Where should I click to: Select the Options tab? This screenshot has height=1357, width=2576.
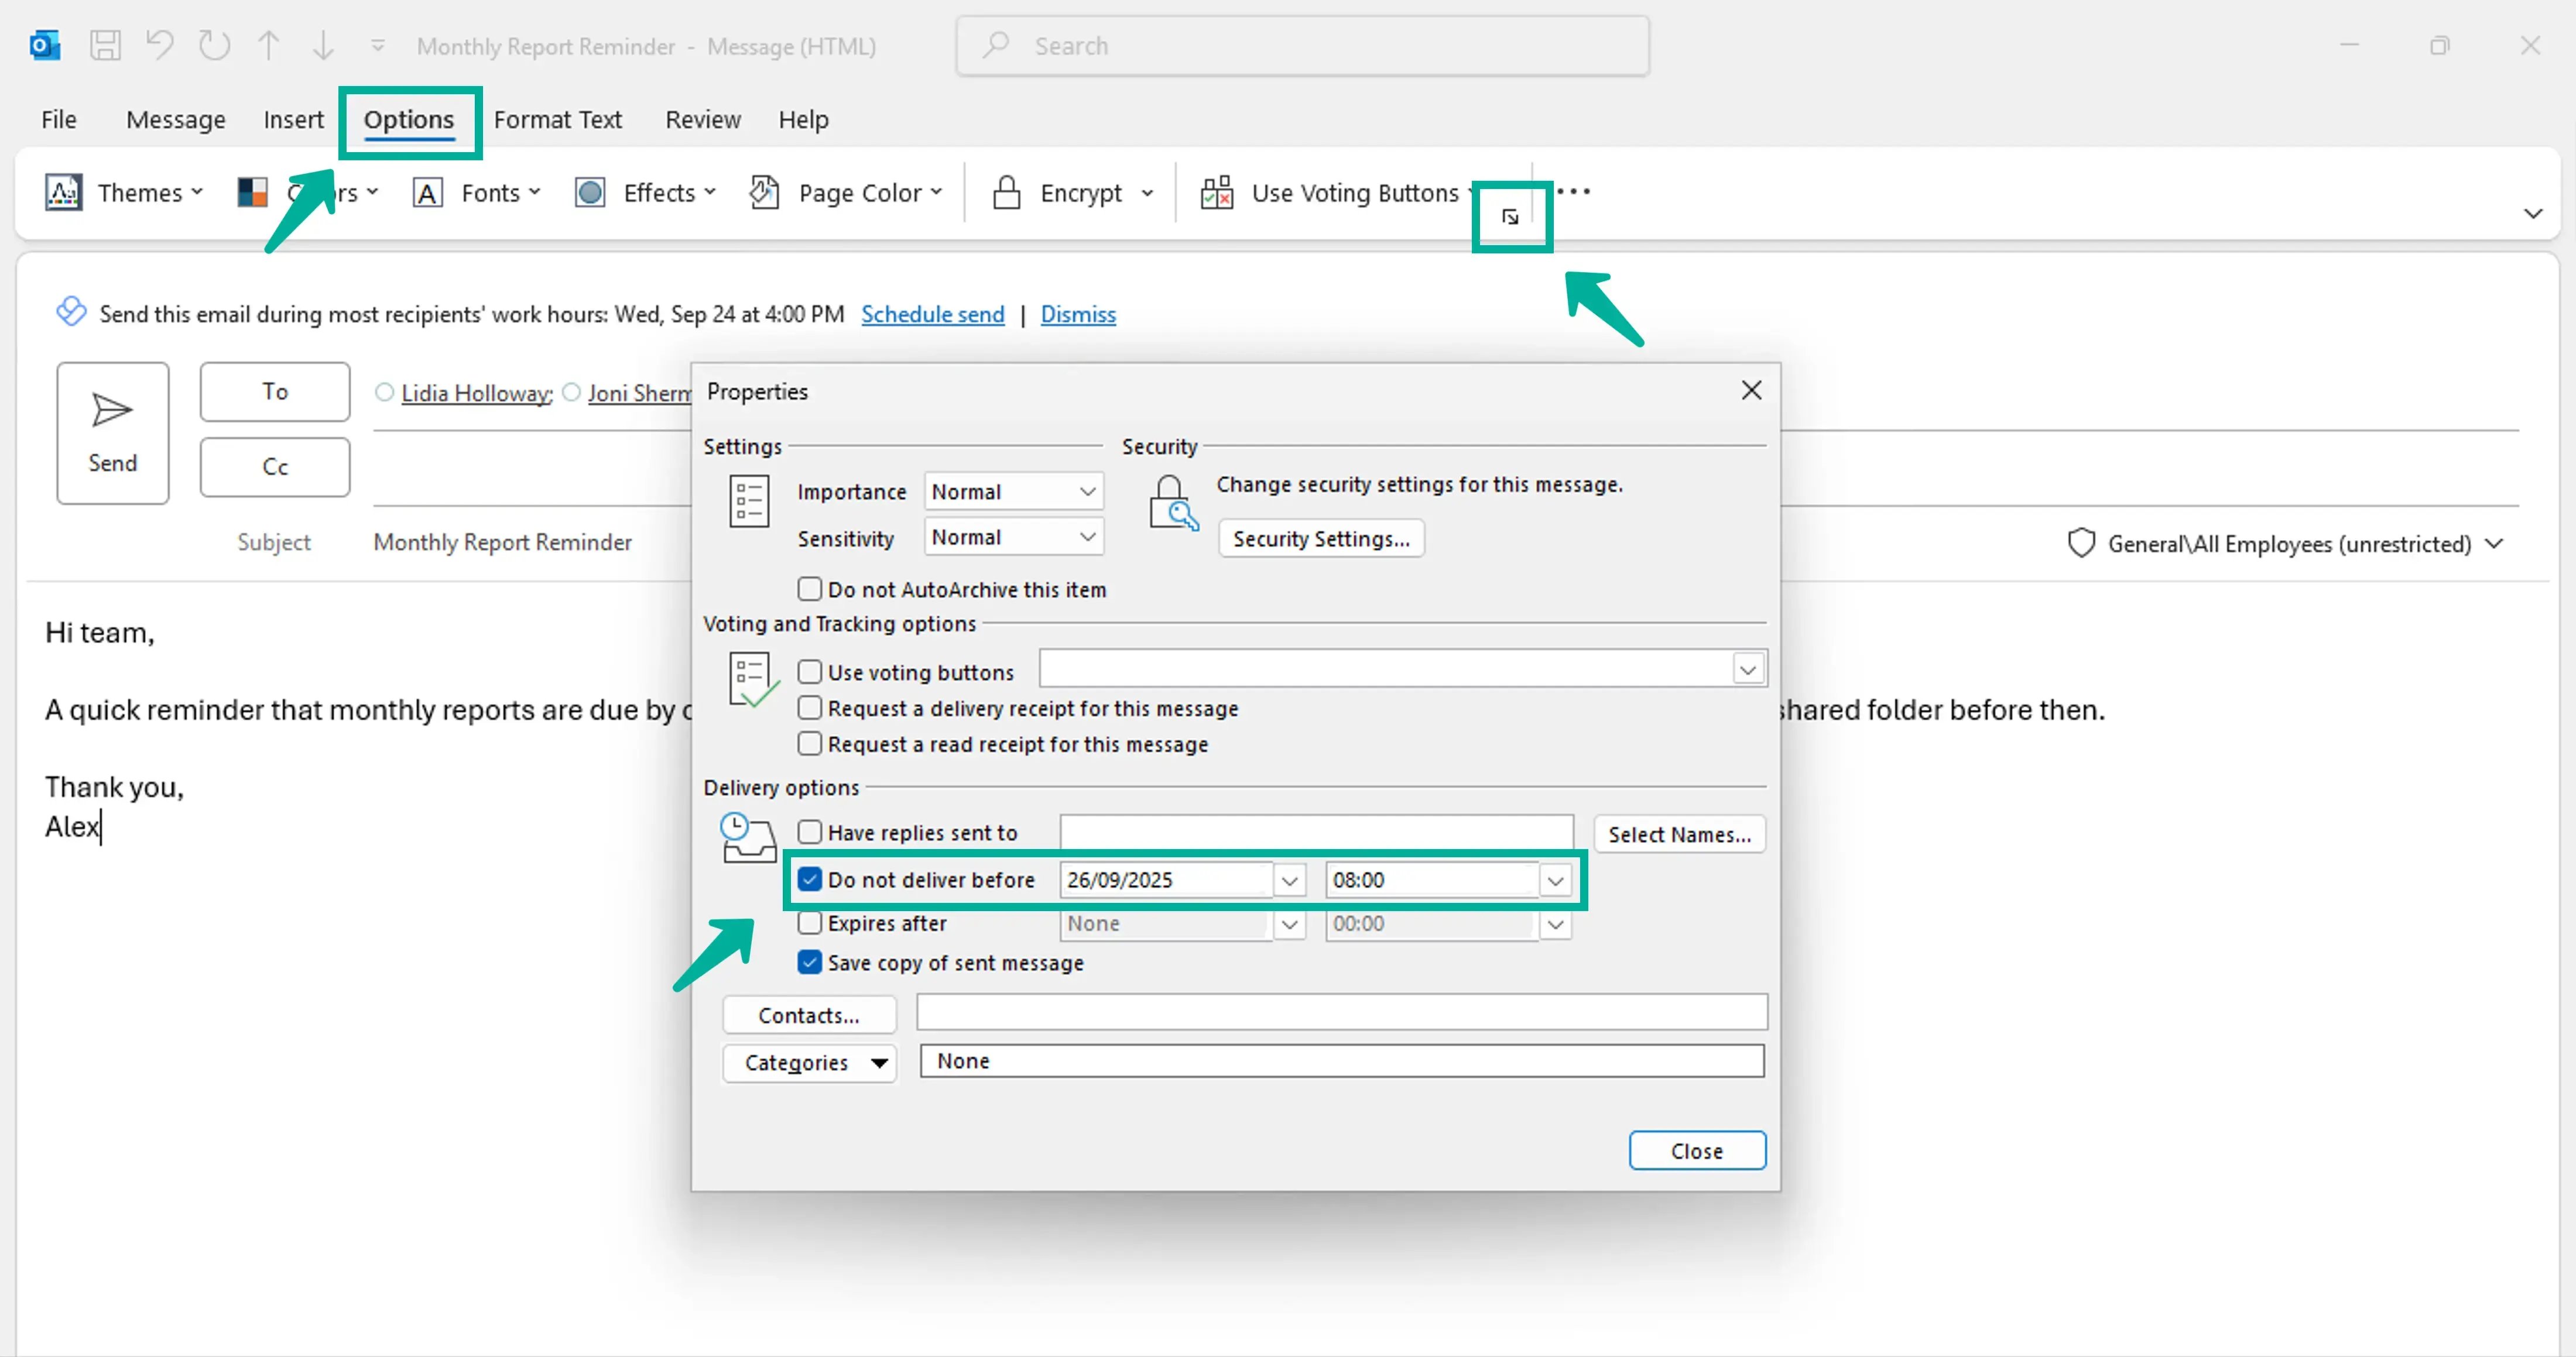point(409,120)
